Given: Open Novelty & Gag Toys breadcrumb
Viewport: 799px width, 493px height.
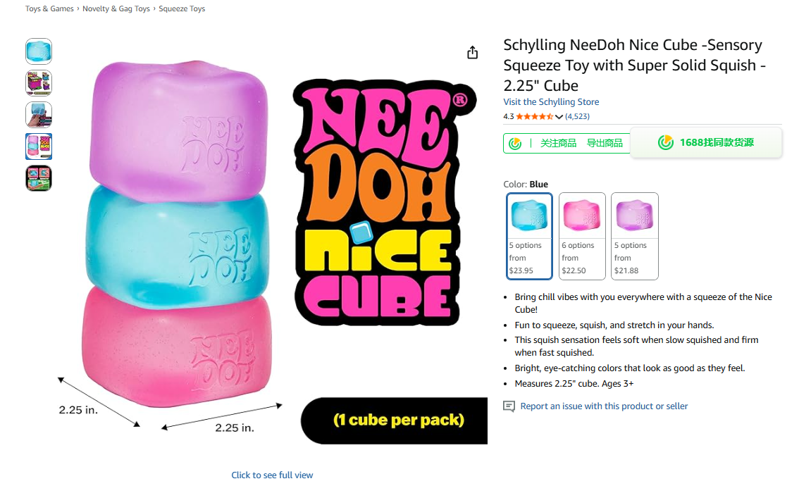Looking at the screenshot, I should click(x=116, y=9).
